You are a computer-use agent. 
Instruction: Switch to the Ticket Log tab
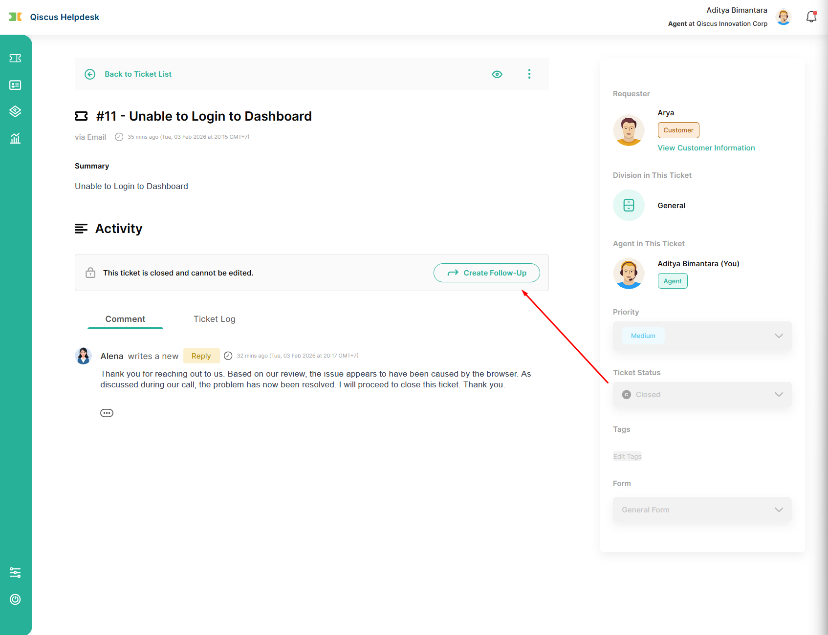[x=214, y=319]
